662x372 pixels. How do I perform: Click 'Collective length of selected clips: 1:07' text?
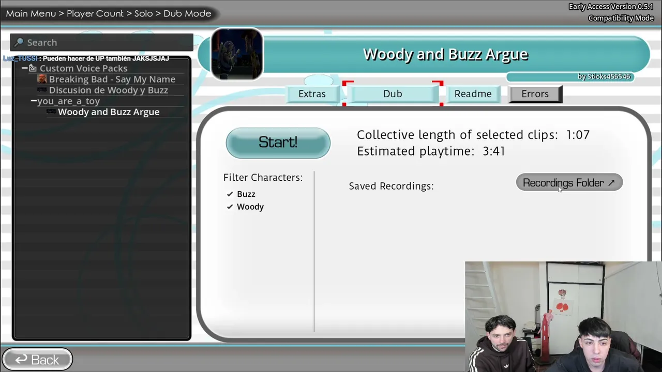tap(473, 135)
